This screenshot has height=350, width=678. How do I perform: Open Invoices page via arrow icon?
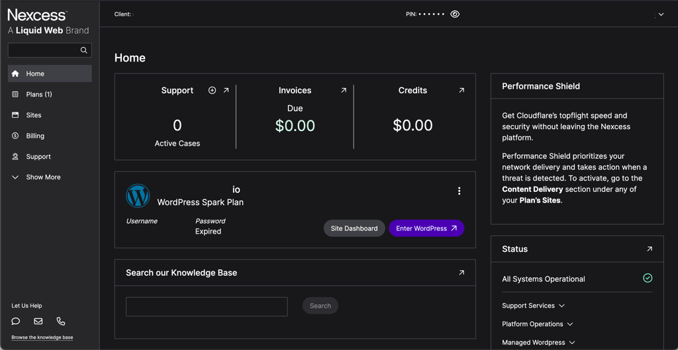344,90
